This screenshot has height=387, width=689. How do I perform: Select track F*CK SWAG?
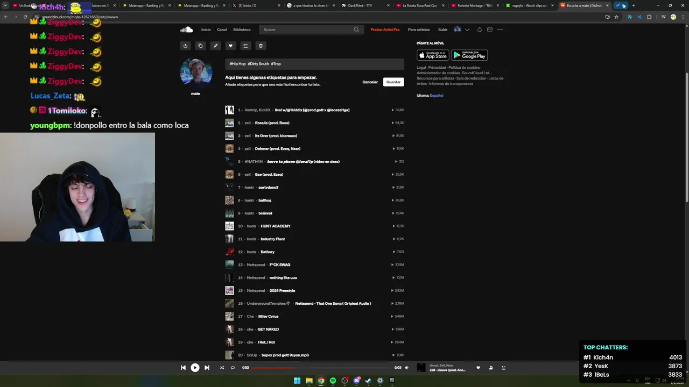click(280, 265)
